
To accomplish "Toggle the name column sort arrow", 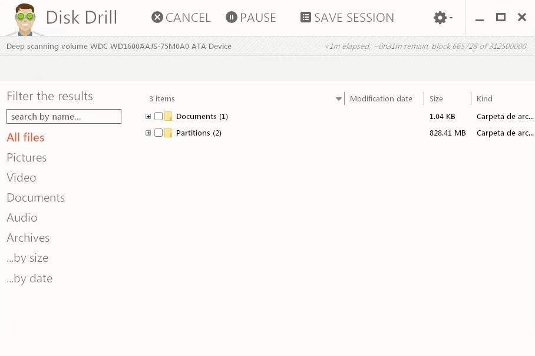I will (x=338, y=99).
